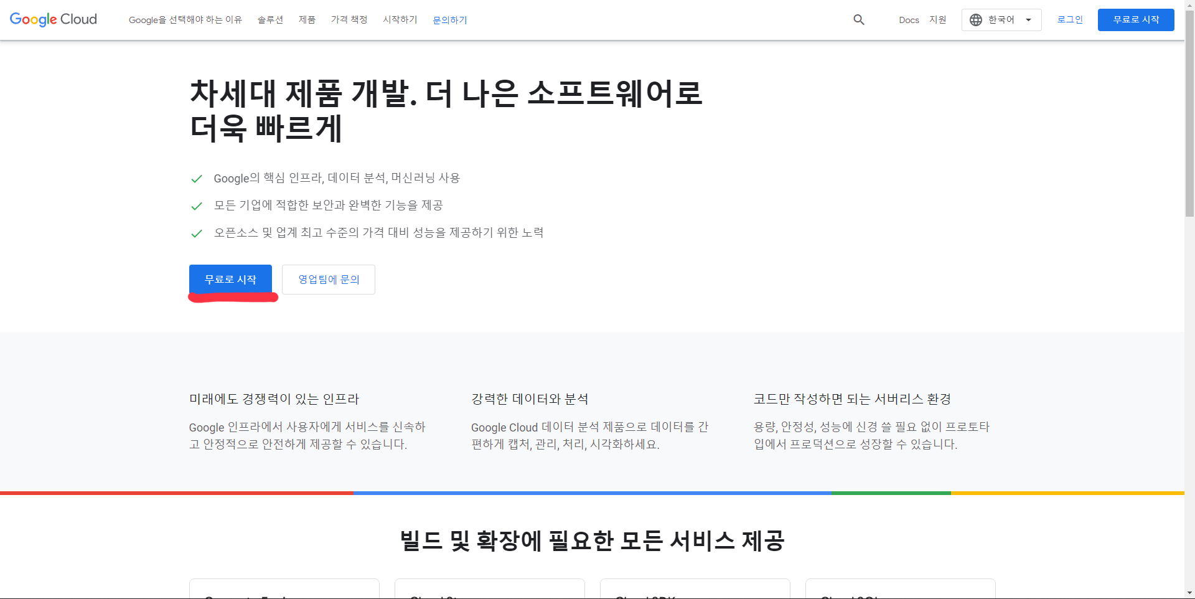The width and height of the screenshot is (1195, 599).
Task: Open the 제품 menu
Action: tap(307, 20)
